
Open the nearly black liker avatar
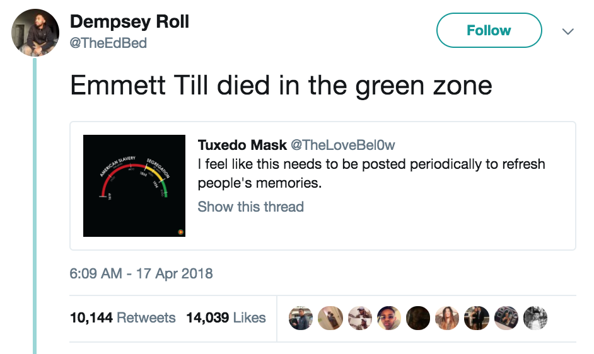[x=418, y=319]
